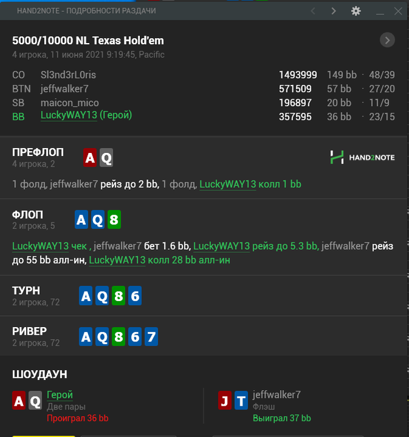Click 'jeffwalker7 рейз до 2 bb' in the preflop actions
The width and height of the screenshot is (409, 437).
pyautogui.click(x=104, y=184)
